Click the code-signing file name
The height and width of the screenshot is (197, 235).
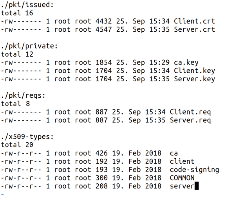[194, 170]
